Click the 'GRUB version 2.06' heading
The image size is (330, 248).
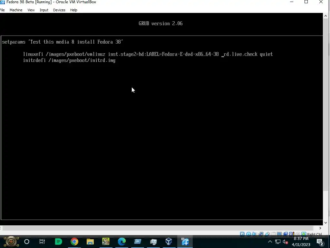(x=160, y=23)
